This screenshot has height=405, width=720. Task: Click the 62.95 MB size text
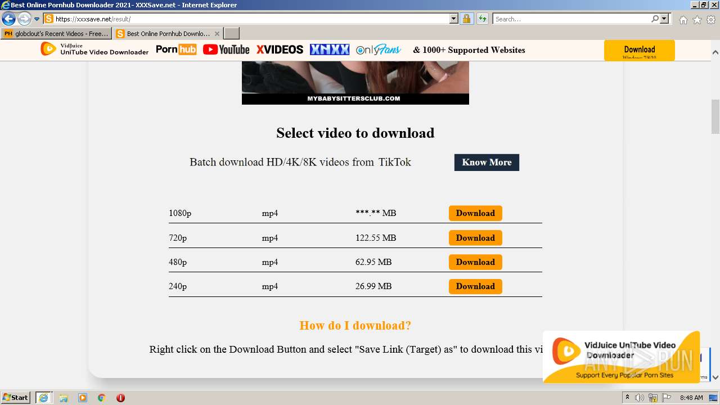(373, 262)
